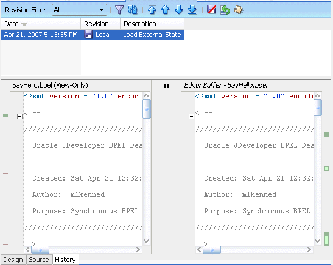Select the Apr 21, 2007 5:13:35 PM row

[x=93, y=35]
